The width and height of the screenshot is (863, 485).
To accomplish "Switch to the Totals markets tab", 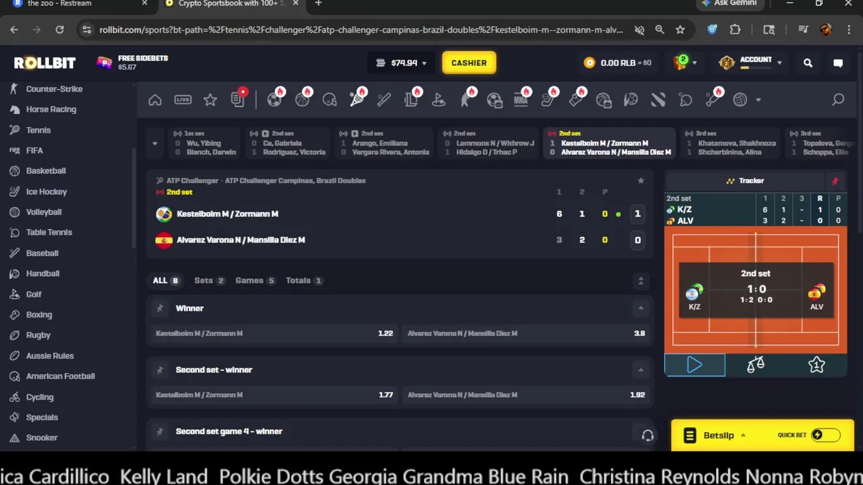I will (x=303, y=280).
